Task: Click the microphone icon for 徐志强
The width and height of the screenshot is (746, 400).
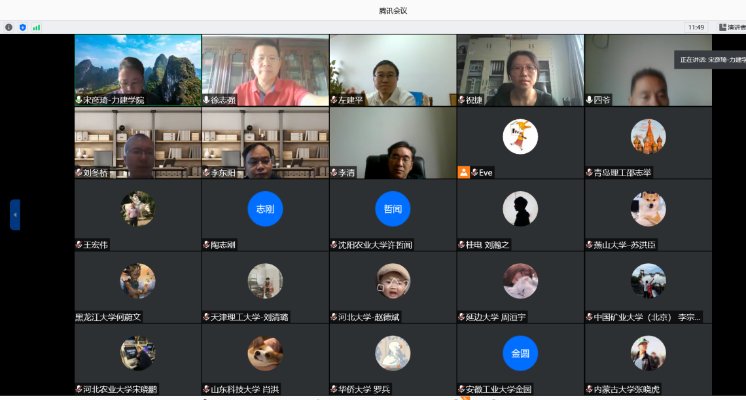Action: point(206,100)
